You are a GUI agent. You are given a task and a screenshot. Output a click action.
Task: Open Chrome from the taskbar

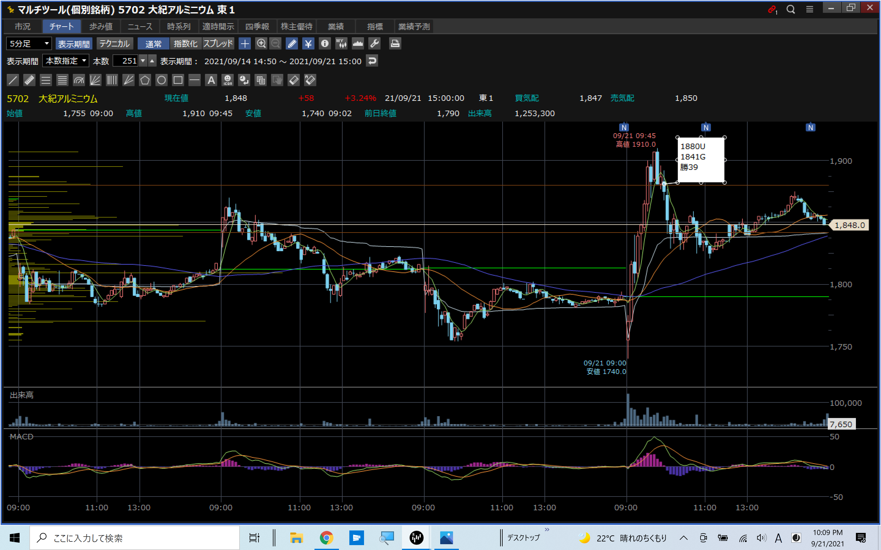coord(326,538)
